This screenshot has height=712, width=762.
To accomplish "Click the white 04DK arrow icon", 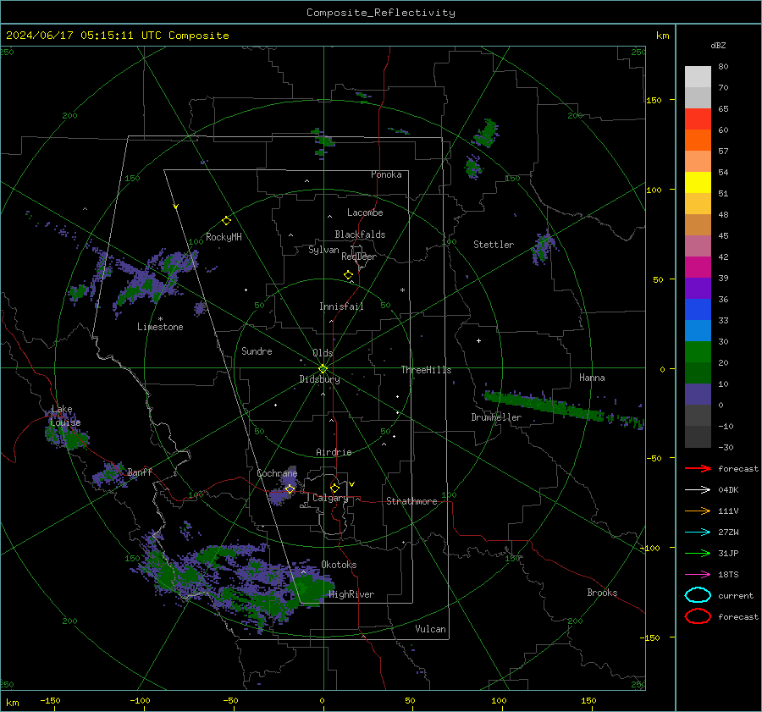I will [x=698, y=490].
